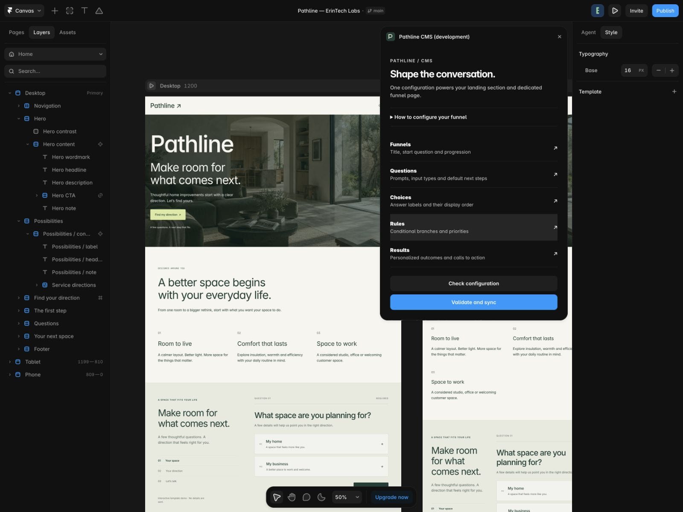
Task: Increase the Base typography size
Action: [x=672, y=70]
